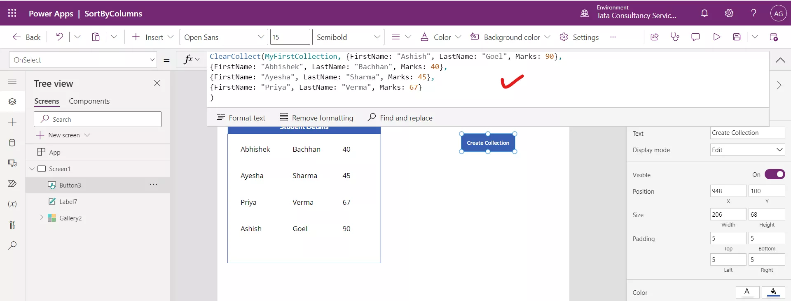Open the AG account avatar
The width and height of the screenshot is (791, 301).
(x=778, y=13)
